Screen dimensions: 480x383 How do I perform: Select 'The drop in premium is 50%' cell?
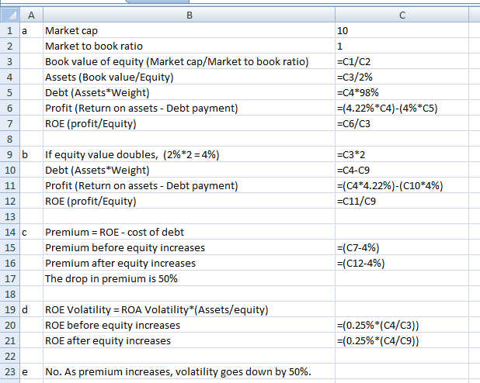tap(188, 278)
